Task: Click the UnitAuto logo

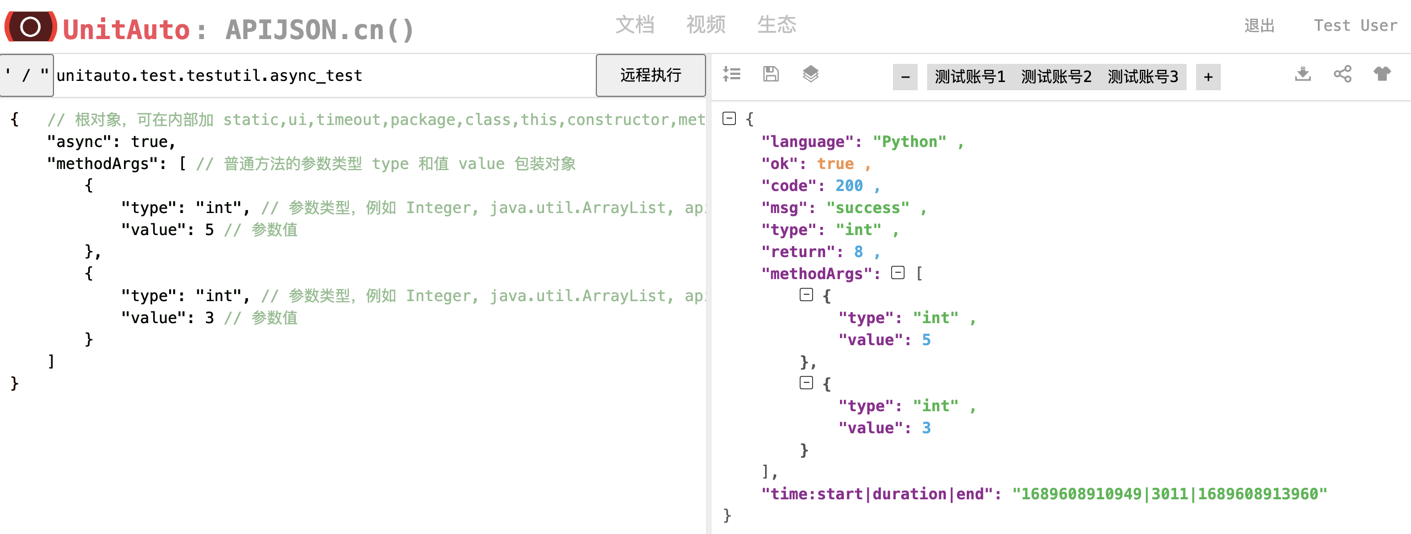Action: (x=30, y=26)
